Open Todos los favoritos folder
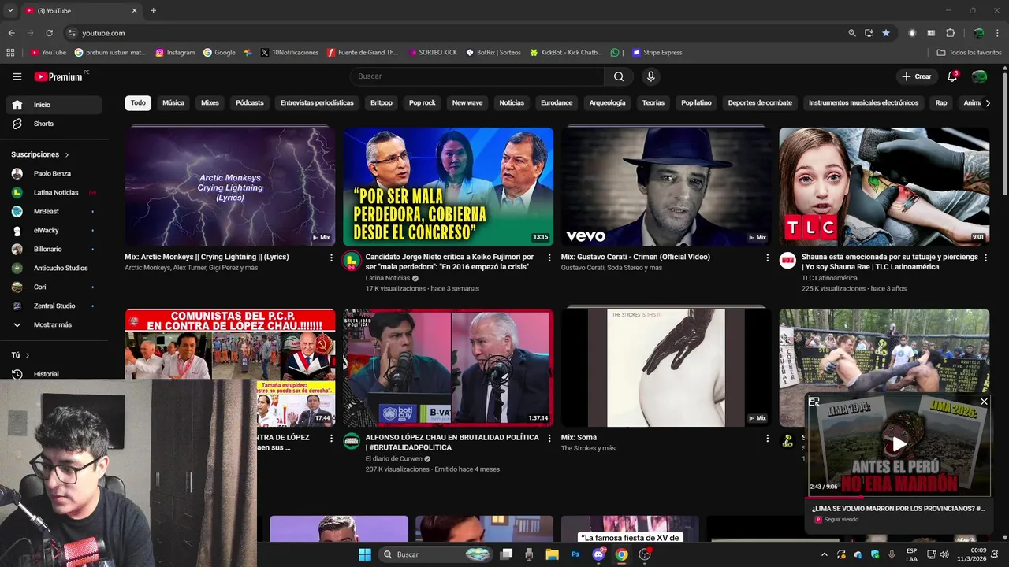The width and height of the screenshot is (1009, 567). tap(969, 53)
